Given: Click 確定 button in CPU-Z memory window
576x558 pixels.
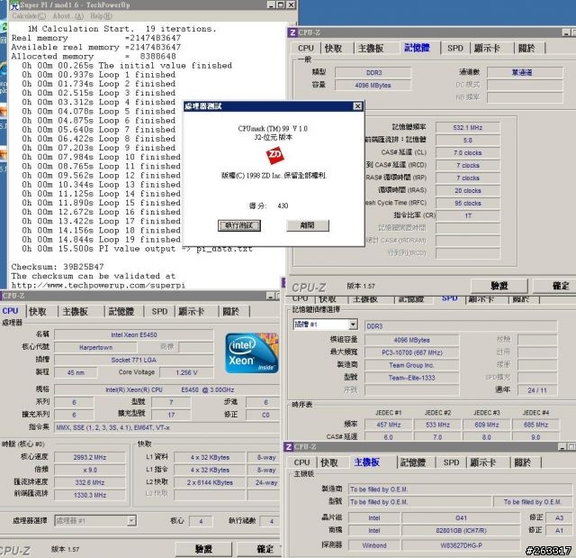Looking at the screenshot, I should click(556, 286).
